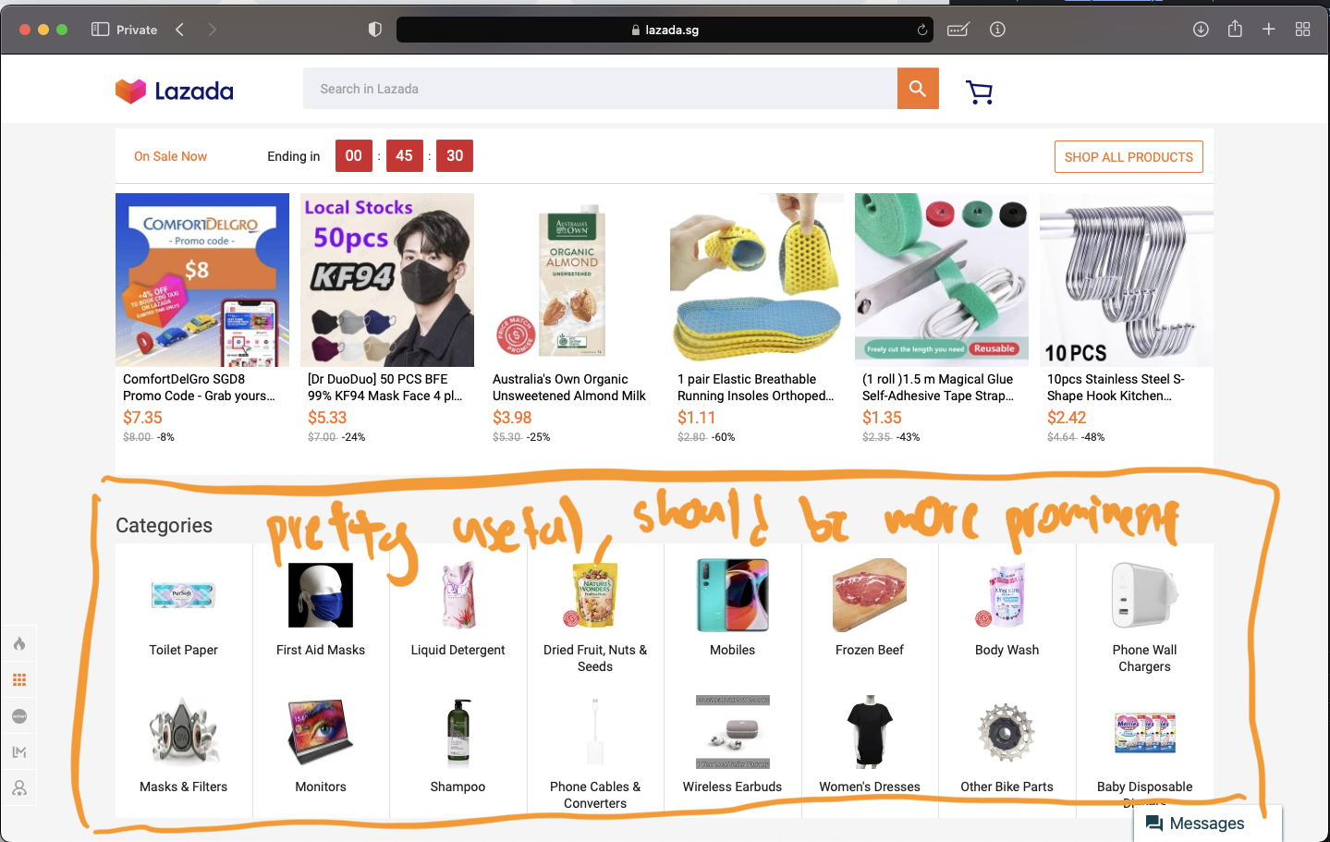This screenshot has width=1330, height=842.
Task: Select the Toilet Paper category
Action: pyautogui.click(x=184, y=612)
